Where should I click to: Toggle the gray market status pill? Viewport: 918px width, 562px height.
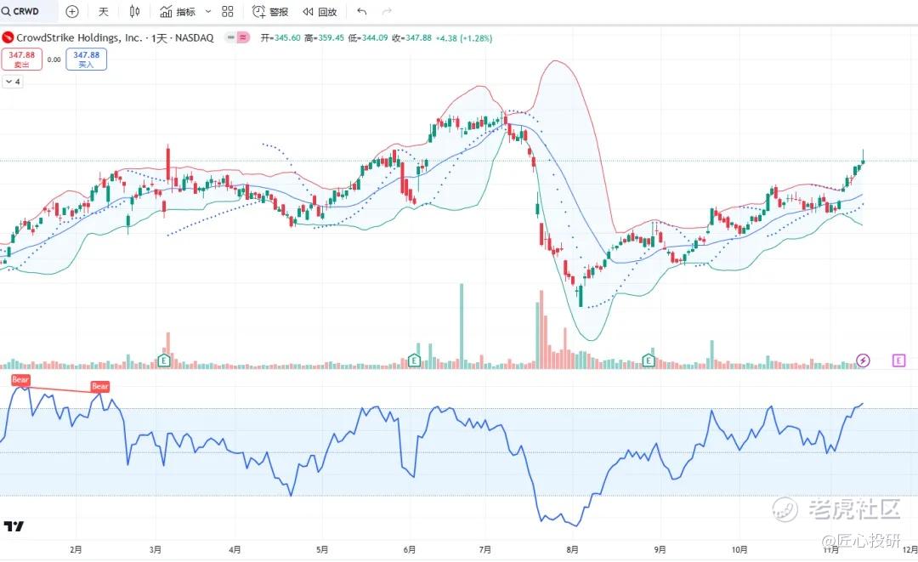[230, 37]
